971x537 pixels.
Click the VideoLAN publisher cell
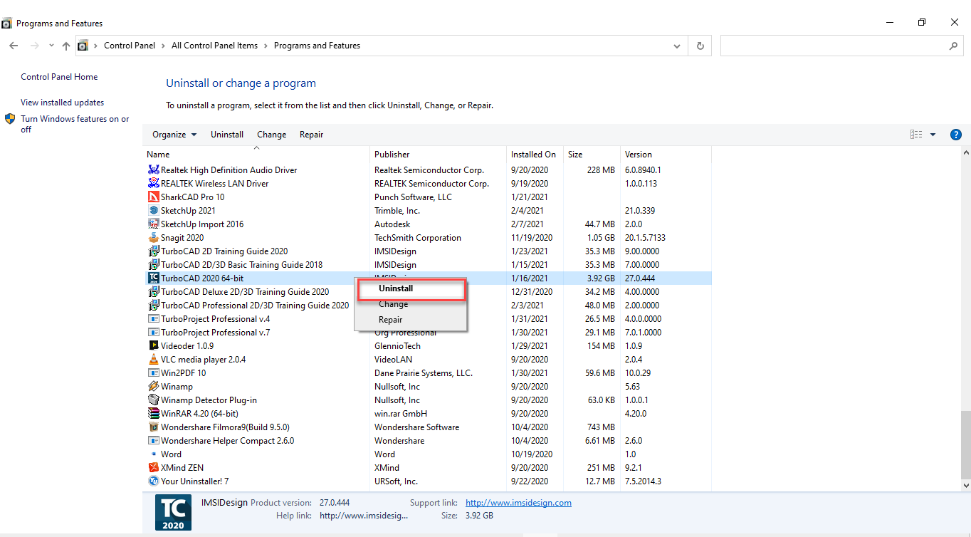(x=393, y=360)
